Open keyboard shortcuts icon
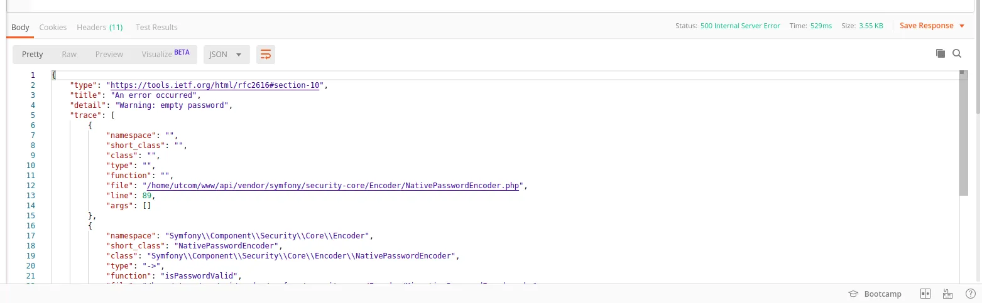The width and height of the screenshot is (982, 303). (x=948, y=294)
